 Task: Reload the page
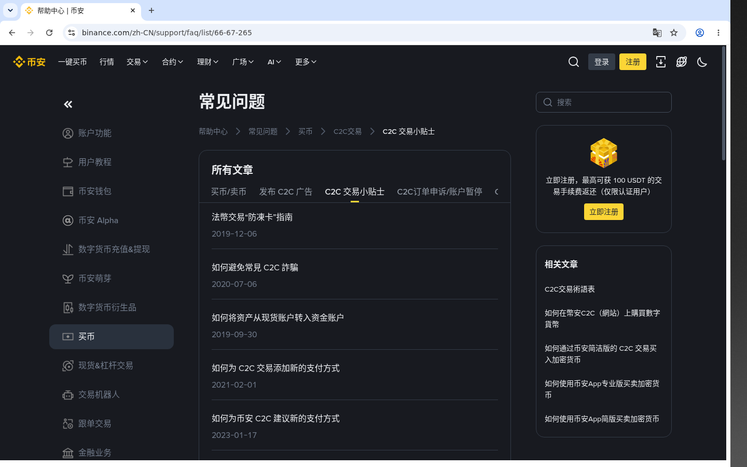point(49,33)
